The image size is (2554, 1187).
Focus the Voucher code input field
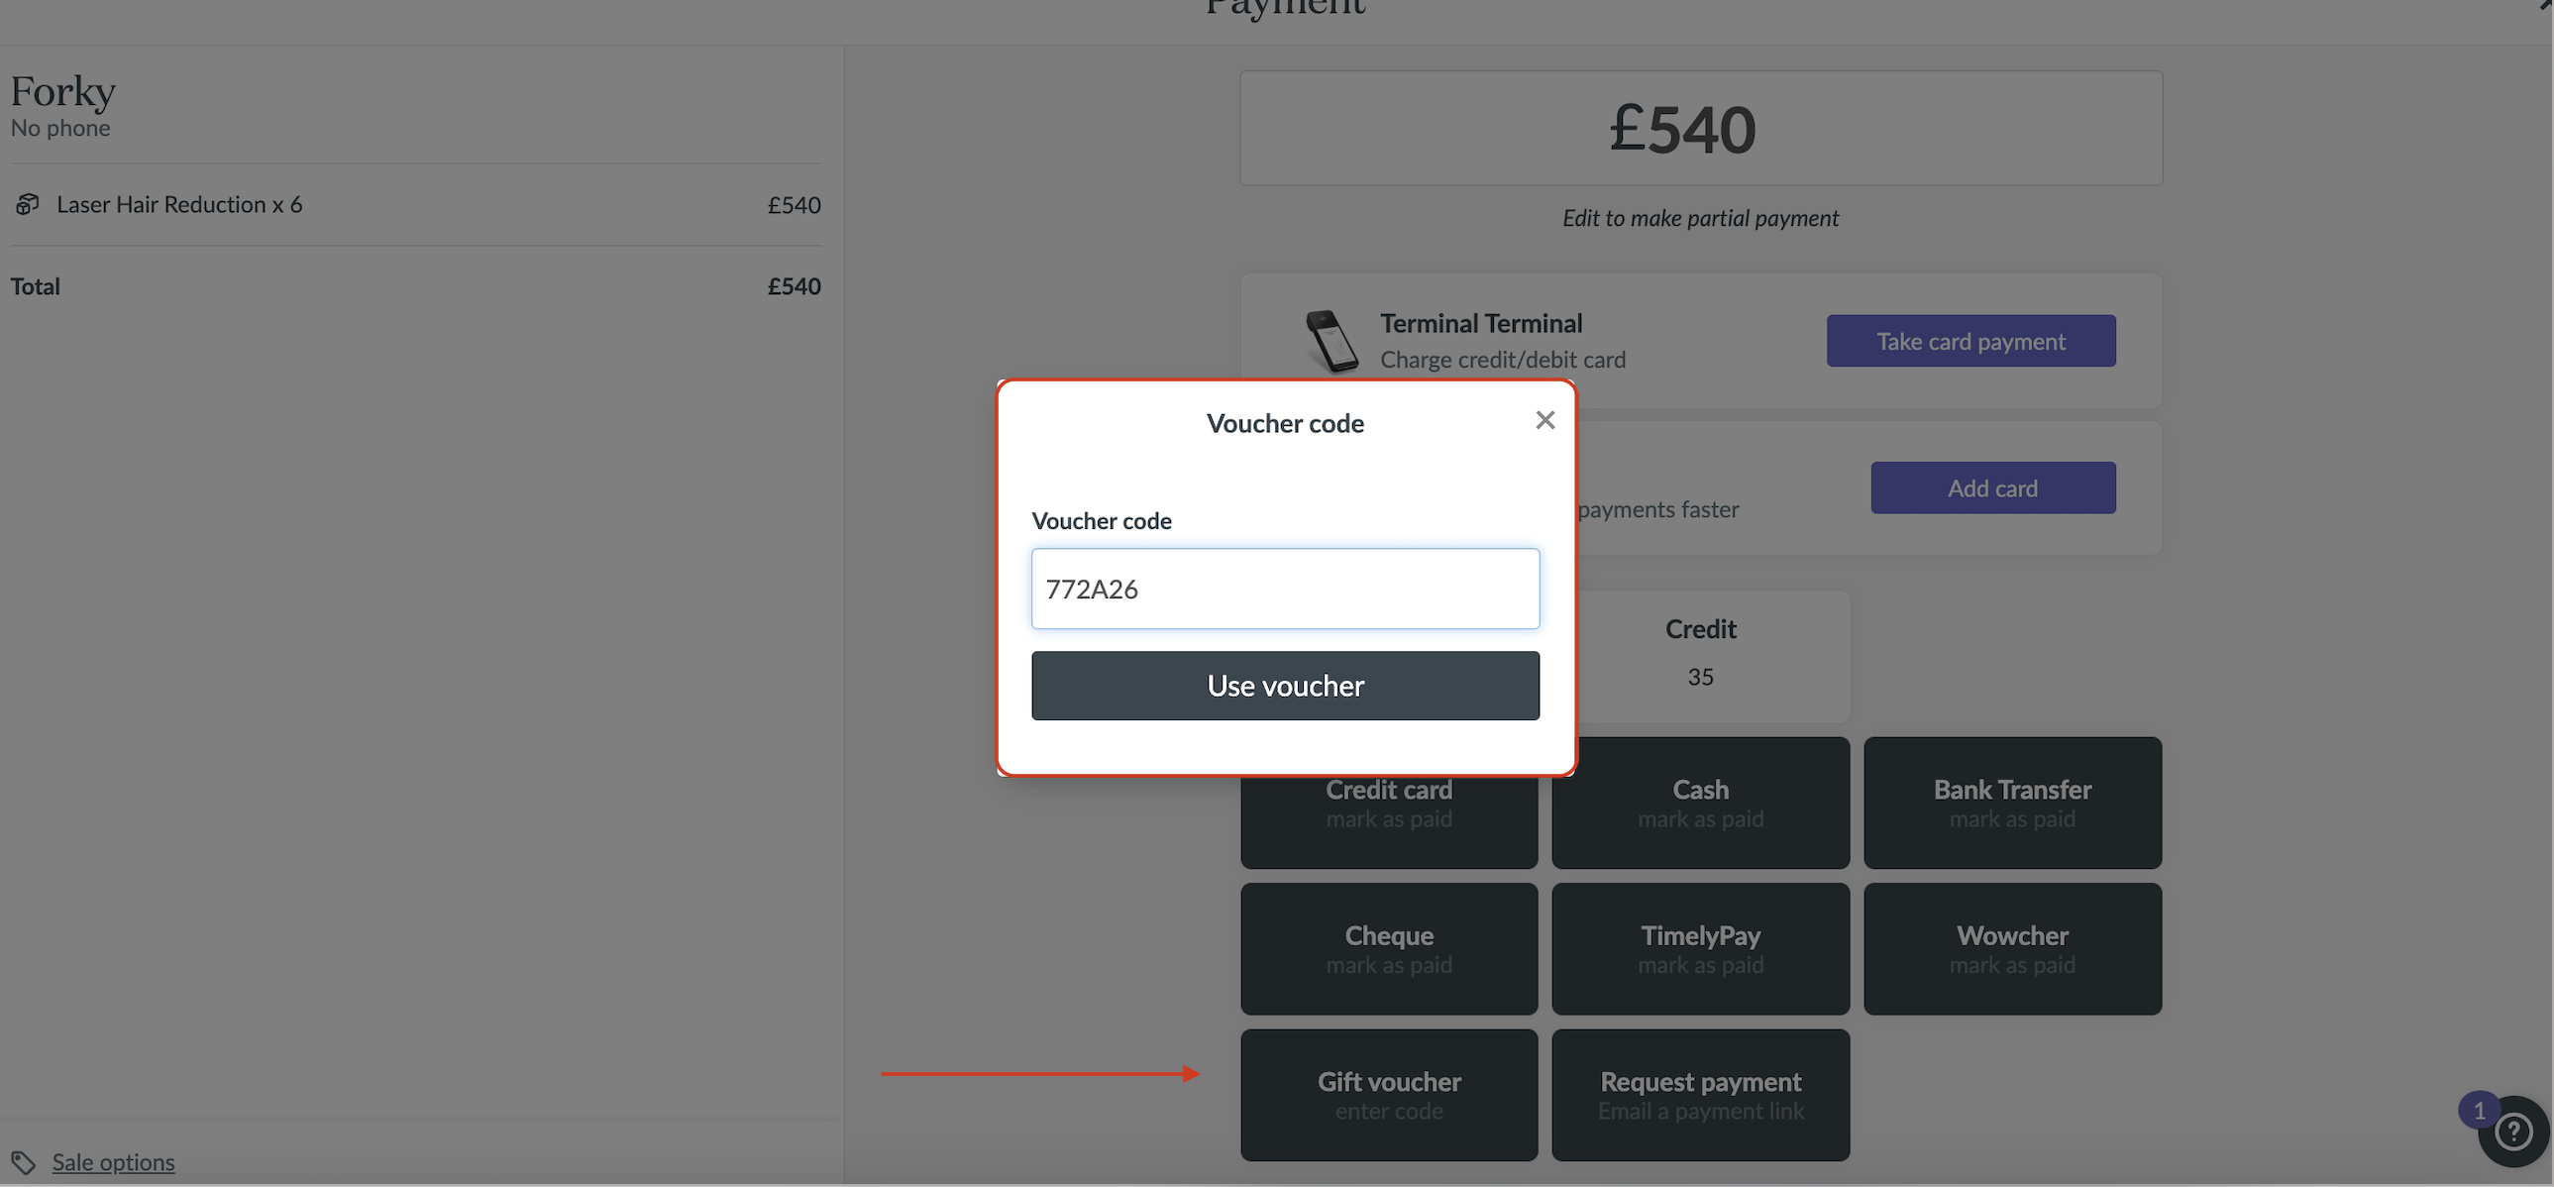pyautogui.click(x=1285, y=588)
